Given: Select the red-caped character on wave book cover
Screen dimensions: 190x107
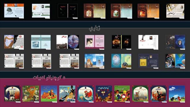Looking at the screenshot, I should coord(85,94).
